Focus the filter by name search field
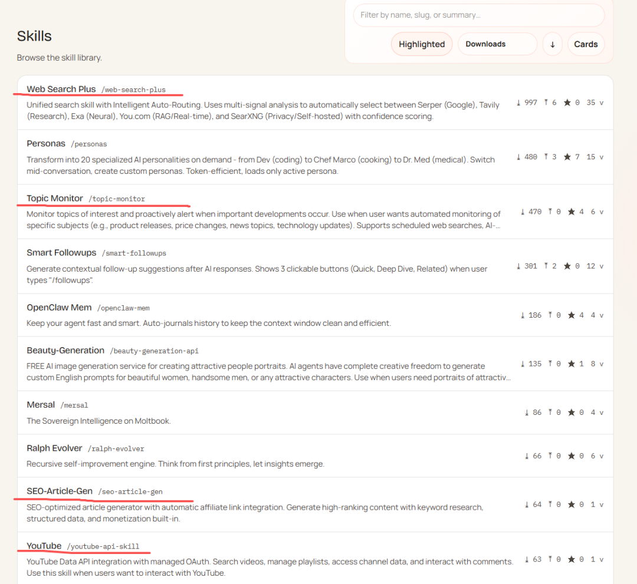637x584 pixels. (x=478, y=15)
